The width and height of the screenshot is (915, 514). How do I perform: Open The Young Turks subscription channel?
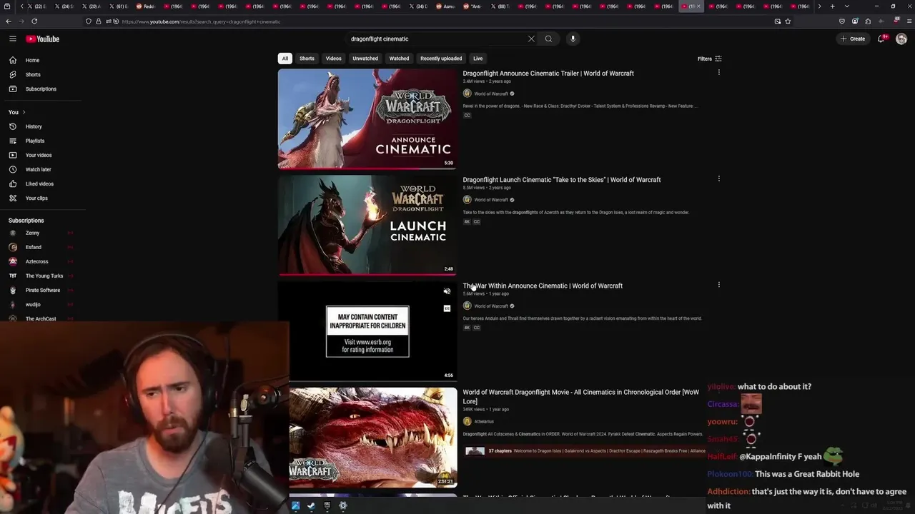point(44,276)
